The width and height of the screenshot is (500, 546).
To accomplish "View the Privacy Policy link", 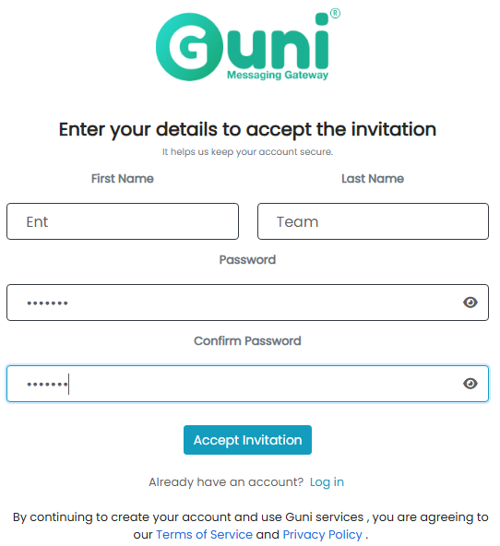I will pos(323,535).
